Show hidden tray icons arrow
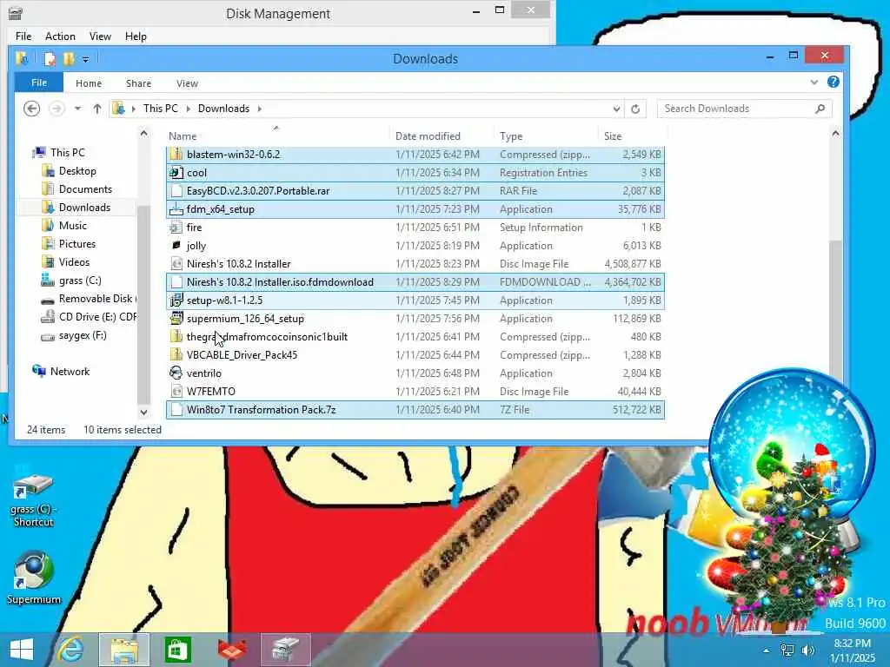Image resolution: width=890 pixels, height=667 pixels. 767,650
